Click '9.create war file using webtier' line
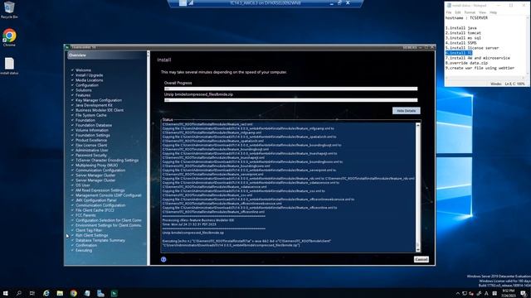Screen dimensions: 531x298 [x=480, y=68]
